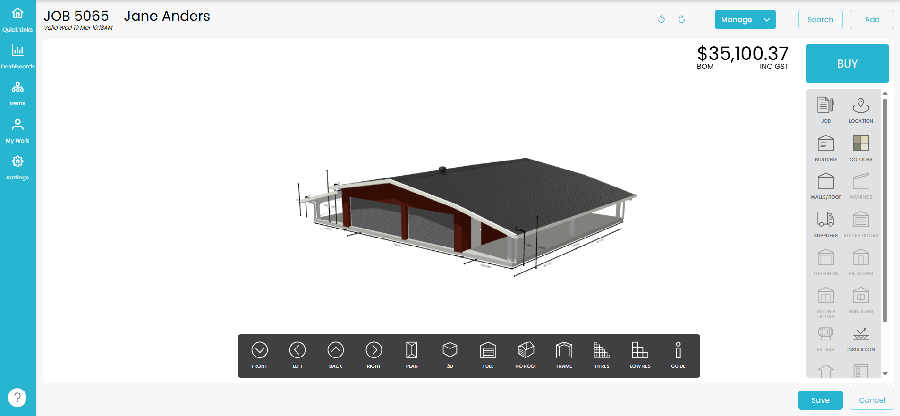900x416 pixels.
Task: Click the BUY button
Action: pos(847,64)
